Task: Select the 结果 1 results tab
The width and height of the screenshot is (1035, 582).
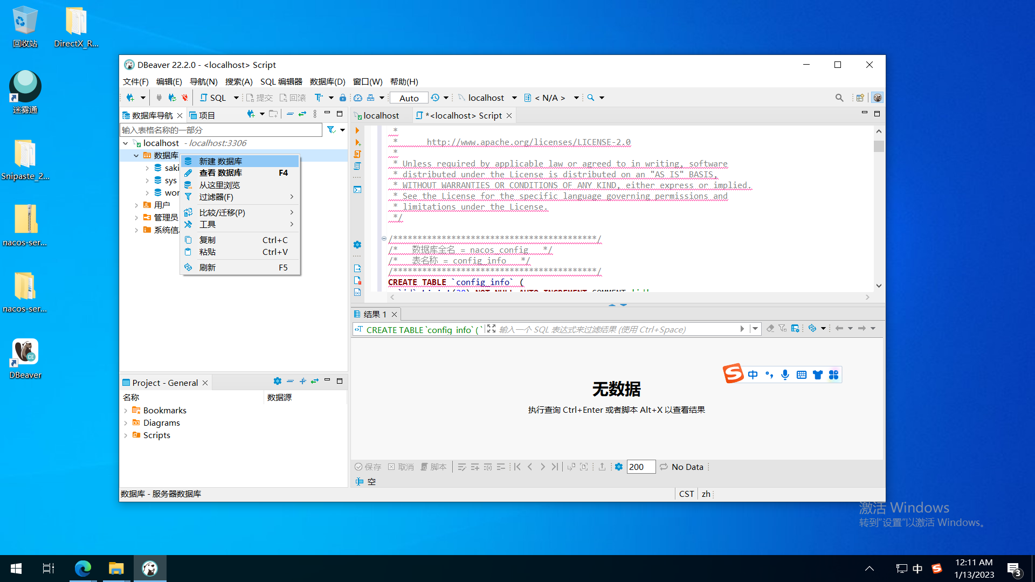Action: [375, 314]
